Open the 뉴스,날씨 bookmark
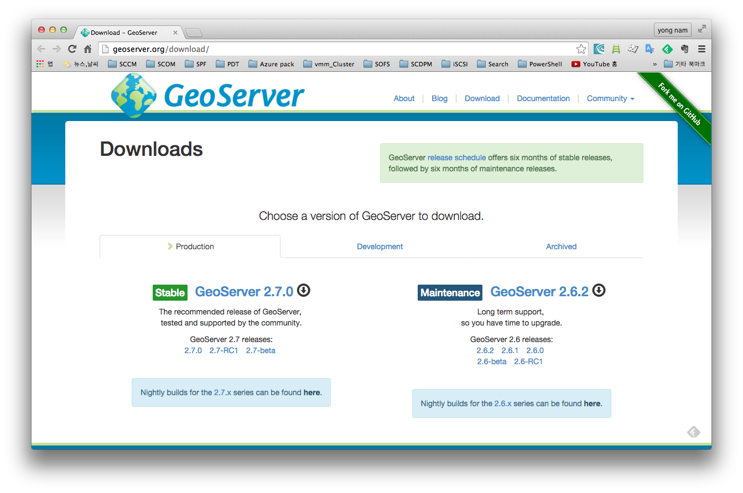Image resolution: width=743 pixels, height=493 pixels. [x=80, y=64]
